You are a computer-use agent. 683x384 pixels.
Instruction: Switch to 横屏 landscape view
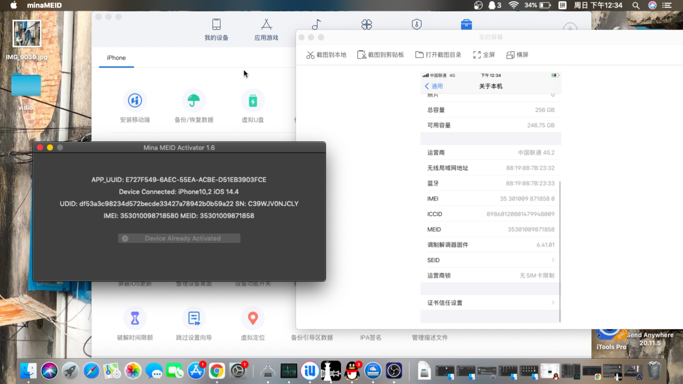pos(517,55)
